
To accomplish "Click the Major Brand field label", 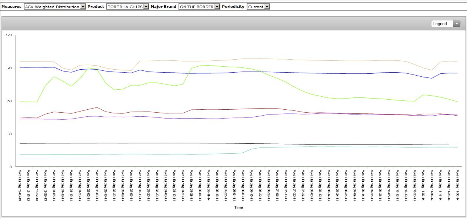I will coord(163,7).
